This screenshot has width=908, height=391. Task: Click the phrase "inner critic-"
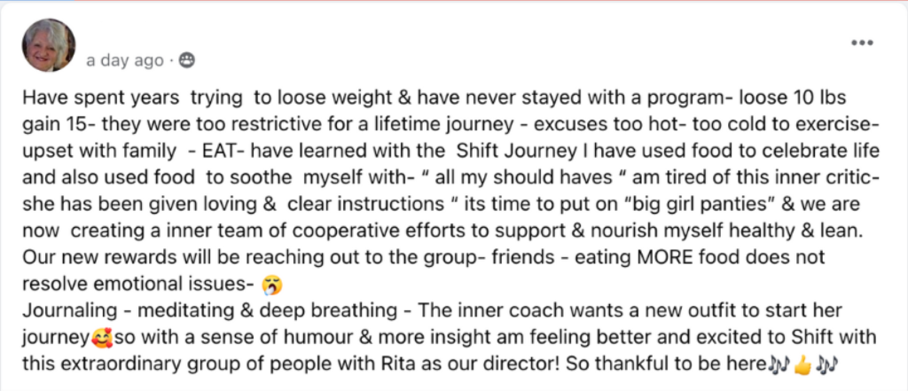coord(834,180)
